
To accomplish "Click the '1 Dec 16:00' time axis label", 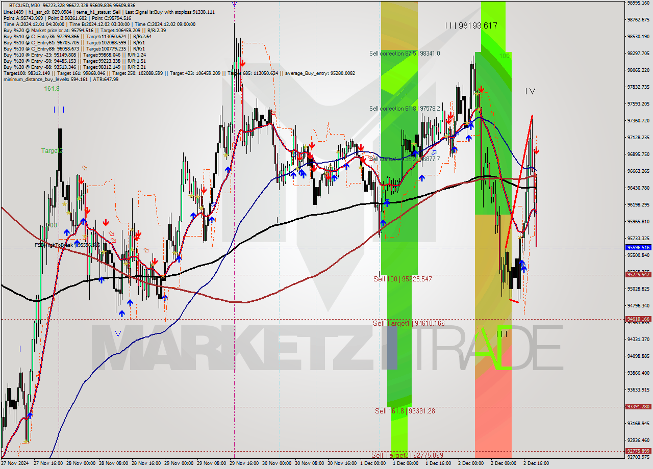I will pyautogui.click(x=438, y=463).
